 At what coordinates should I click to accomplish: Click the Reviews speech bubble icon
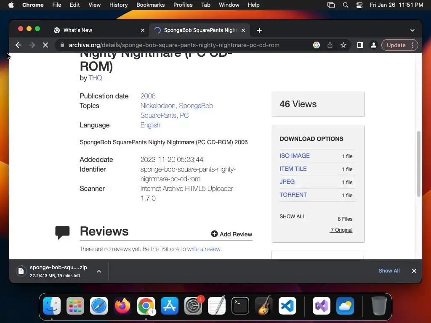click(x=62, y=233)
